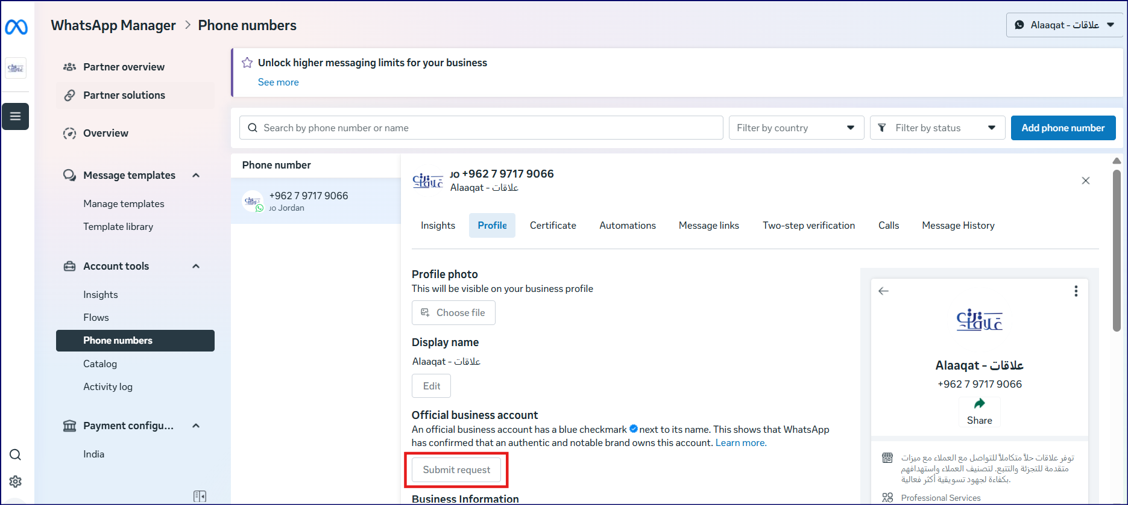Click the back arrow in profile preview

pyautogui.click(x=884, y=291)
